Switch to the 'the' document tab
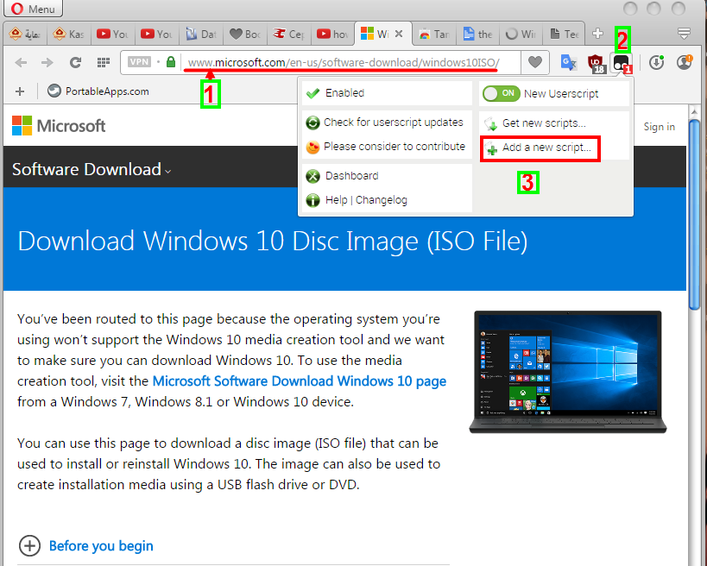Screen dimensions: 707x566 click(x=478, y=34)
